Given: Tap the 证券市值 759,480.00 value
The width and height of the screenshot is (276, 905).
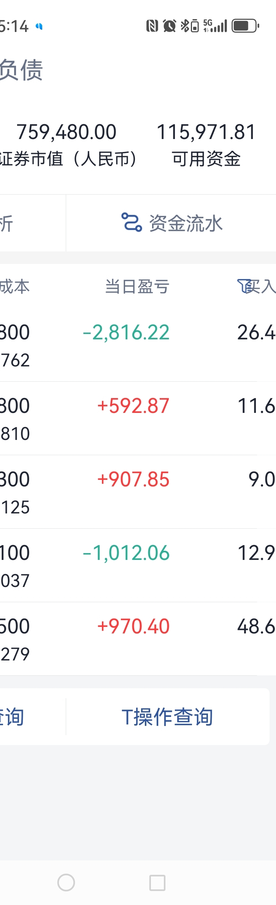Looking at the screenshot, I should pos(67,132).
